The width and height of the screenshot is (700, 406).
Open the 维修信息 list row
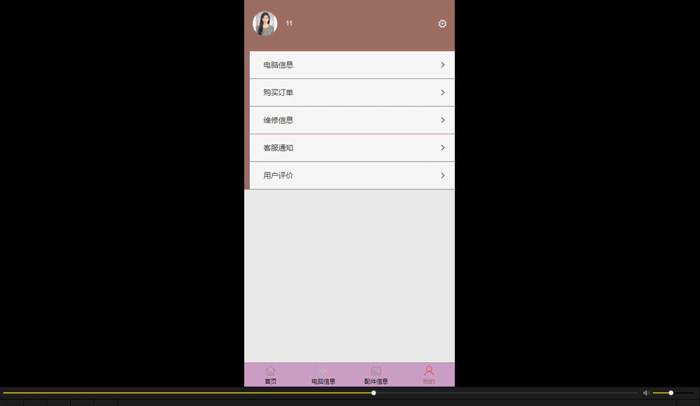(352, 120)
